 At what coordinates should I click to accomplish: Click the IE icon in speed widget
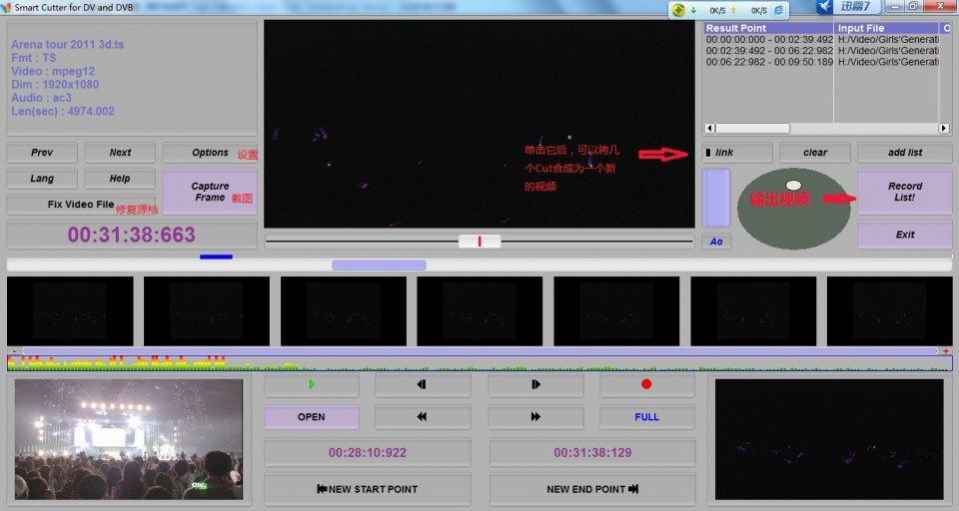coord(778,10)
